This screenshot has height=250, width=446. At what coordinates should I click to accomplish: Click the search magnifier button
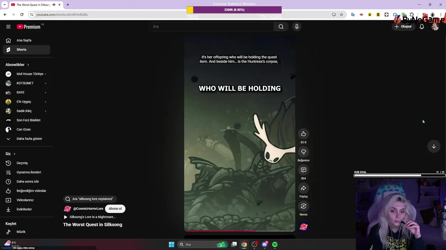[281, 26]
